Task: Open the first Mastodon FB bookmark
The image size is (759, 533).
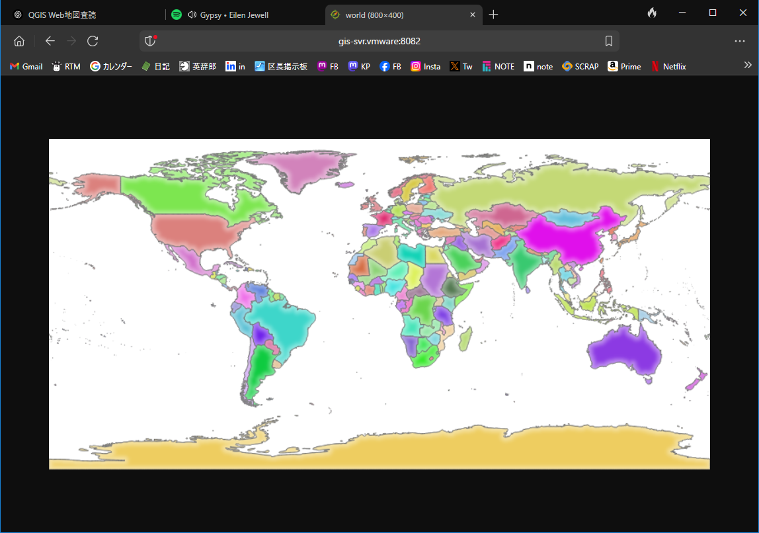Action: click(328, 66)
